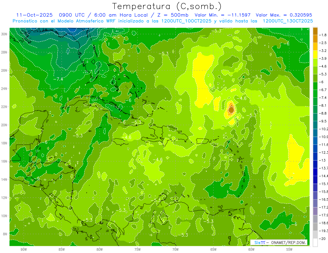Click the '-6.7' color bar label

click(x=323, y=90)
